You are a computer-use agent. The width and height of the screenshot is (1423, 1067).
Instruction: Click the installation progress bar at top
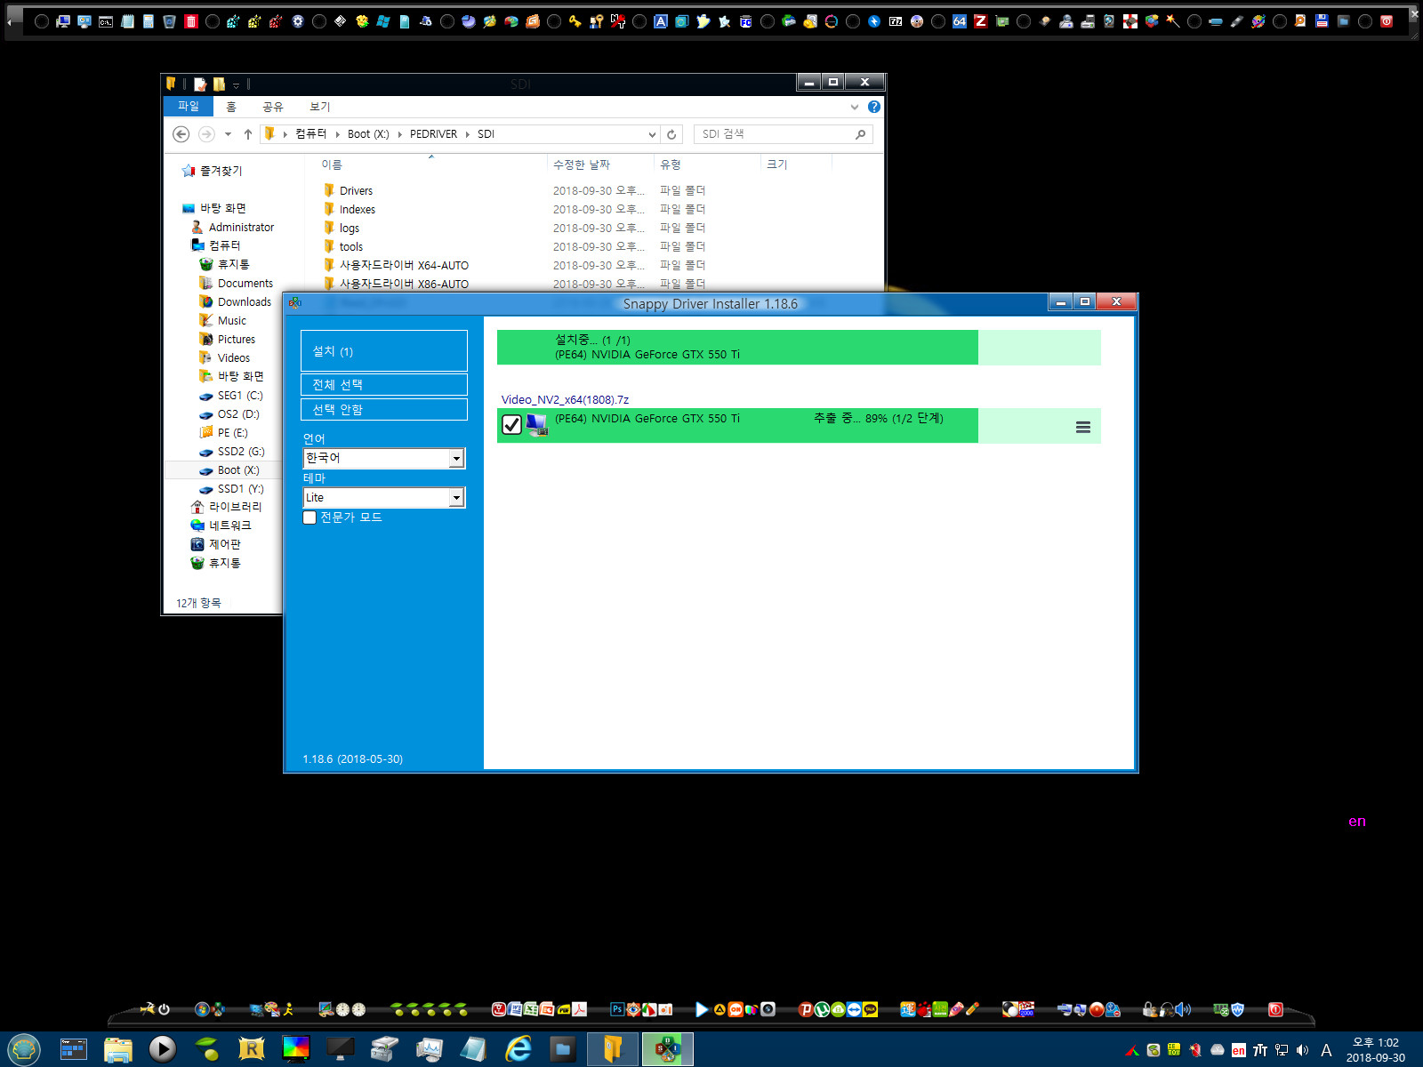pos(798,348)
